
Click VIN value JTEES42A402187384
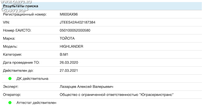(x=77, y=22)
